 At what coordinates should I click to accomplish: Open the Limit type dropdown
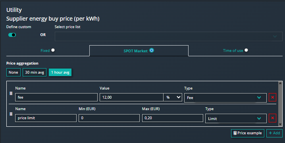[x=236, y=118]
